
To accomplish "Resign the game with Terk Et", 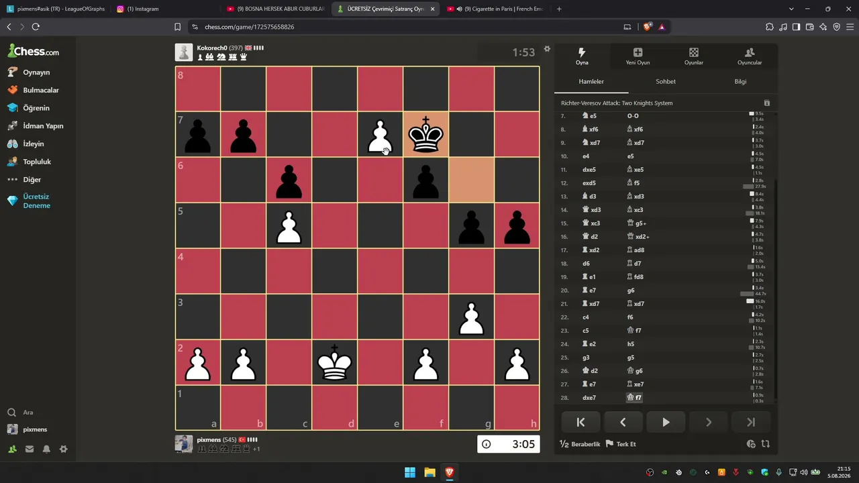I will tap(621, 444).
